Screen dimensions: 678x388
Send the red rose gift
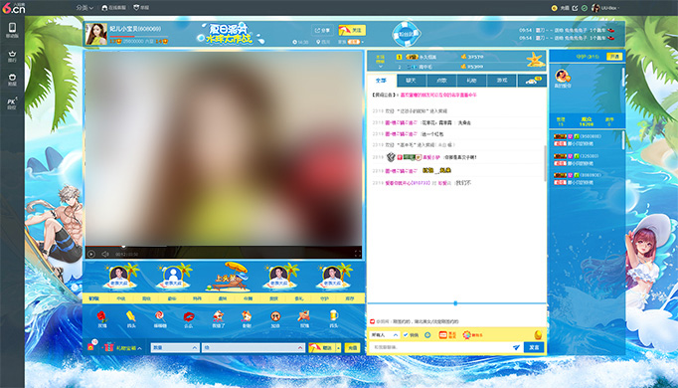pyautogui.click(x=102, y=318)
